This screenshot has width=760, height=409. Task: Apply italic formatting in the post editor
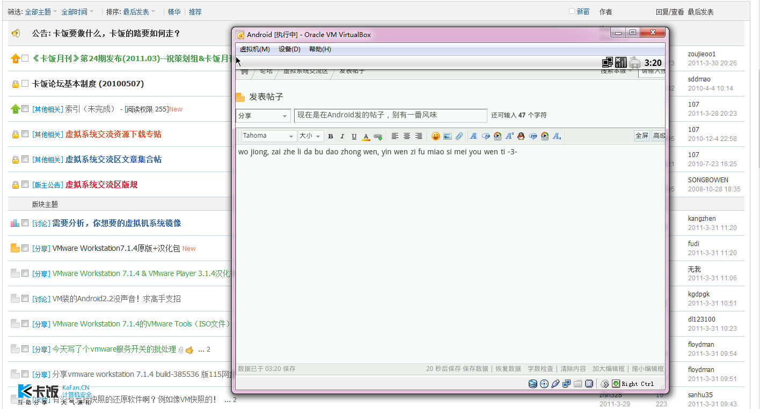(342, 136)
